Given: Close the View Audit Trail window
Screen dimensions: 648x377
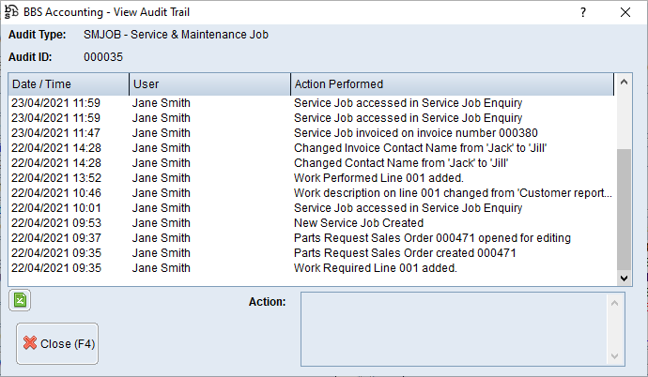Looking at the screenshot, I should (625, 12).
